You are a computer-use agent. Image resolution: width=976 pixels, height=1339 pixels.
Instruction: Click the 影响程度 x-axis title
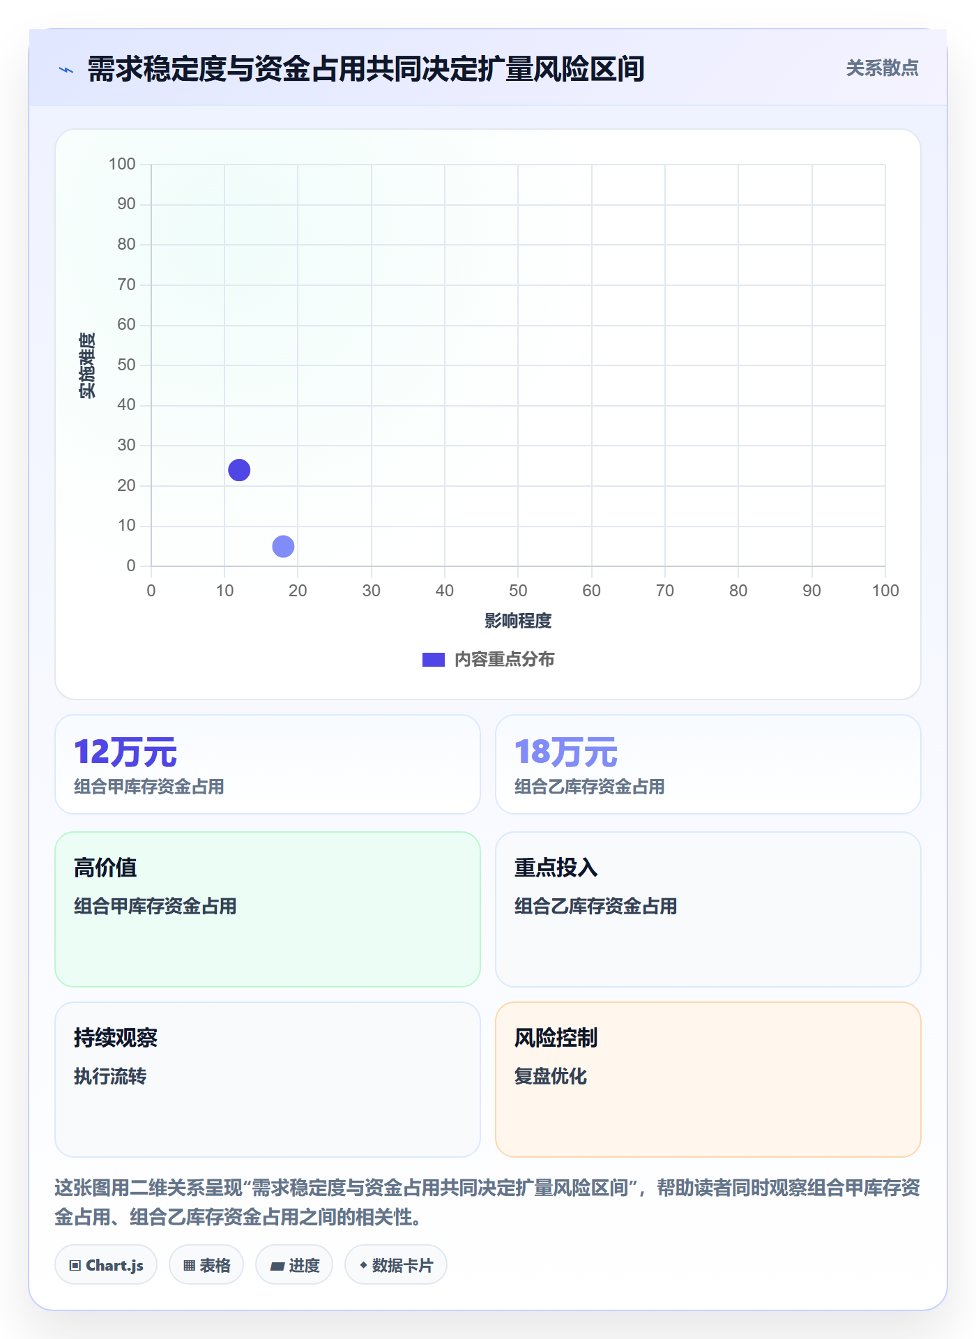pyautogui.click(x=518, y=621)
